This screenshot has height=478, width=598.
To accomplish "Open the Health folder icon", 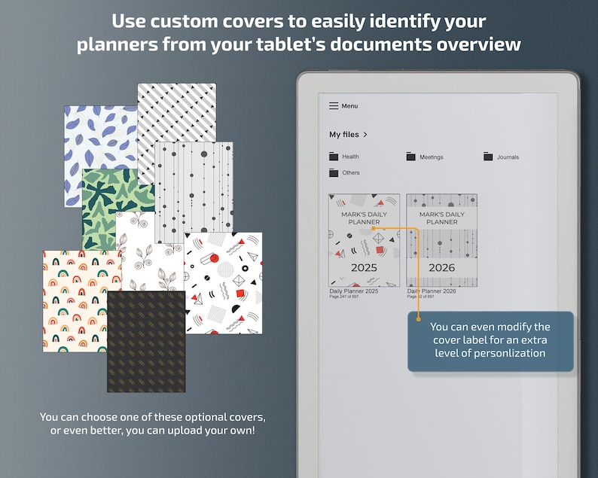I will coord(334,157).
